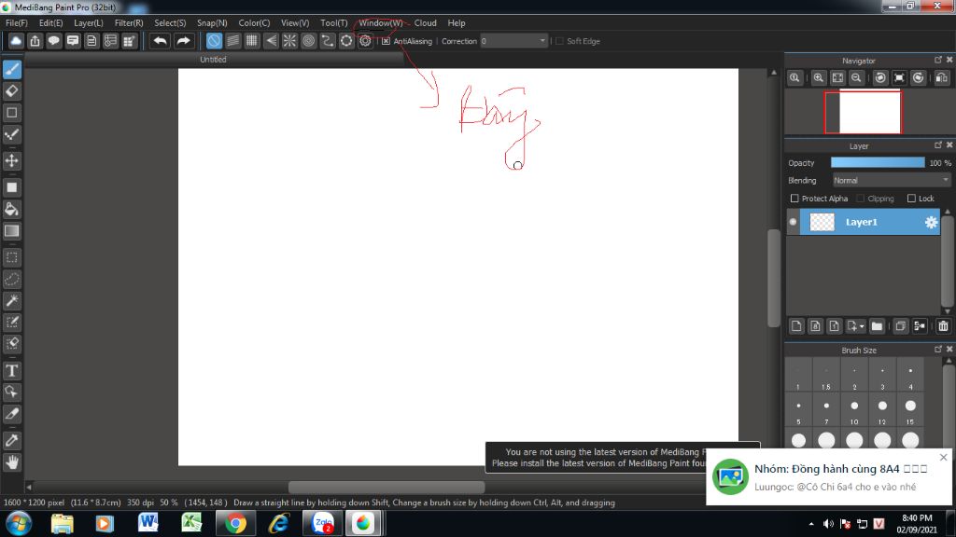This screenshot has height=537, width=956.
Task: Select the Brush tool in left toolbar
Action: coord(11,69)
